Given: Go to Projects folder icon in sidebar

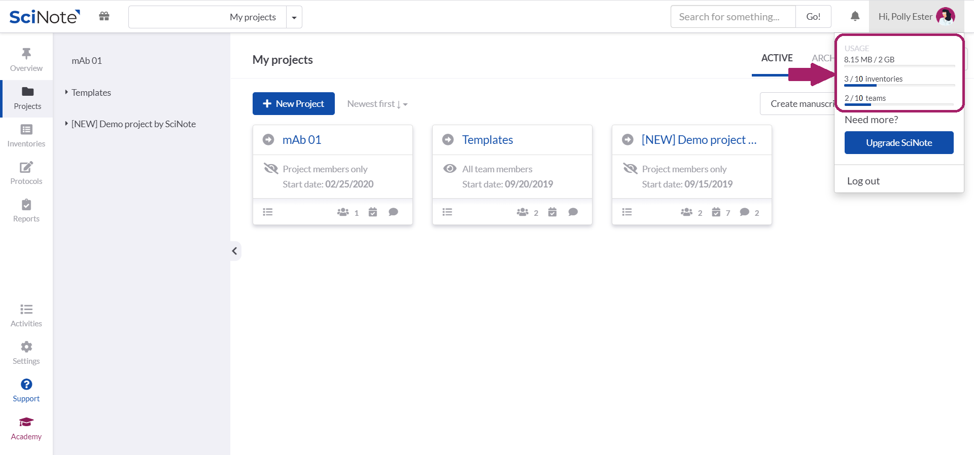Looking at the screenshot, I should 27,92.
